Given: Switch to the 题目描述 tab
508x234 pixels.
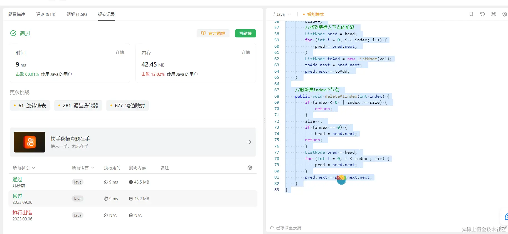Looking at the screenshot, I should (17, 14).
